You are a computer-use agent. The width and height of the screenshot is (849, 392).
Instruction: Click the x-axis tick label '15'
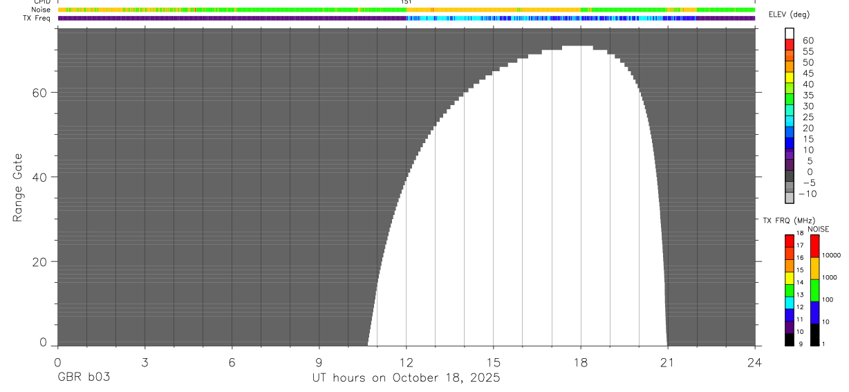coord(494,362)
